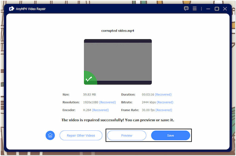
Task: Click Recovered label next to Bitrate
Action: 165,102
